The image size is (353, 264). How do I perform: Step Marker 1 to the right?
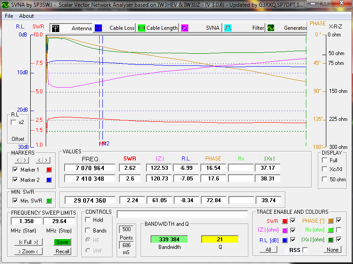click(x=25, y=160)
